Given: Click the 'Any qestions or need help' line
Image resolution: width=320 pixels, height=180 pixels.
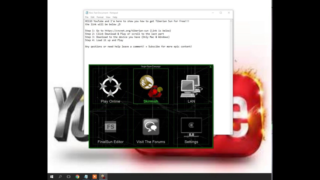Looking at the screenshot, I should (138, 46).
